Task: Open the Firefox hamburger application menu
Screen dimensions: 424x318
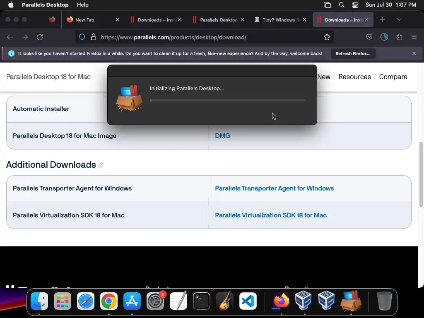Action: coord(414,37)
